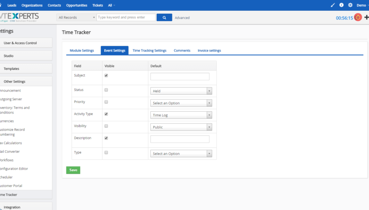Open Mail Converter settings link

[10, 152]
